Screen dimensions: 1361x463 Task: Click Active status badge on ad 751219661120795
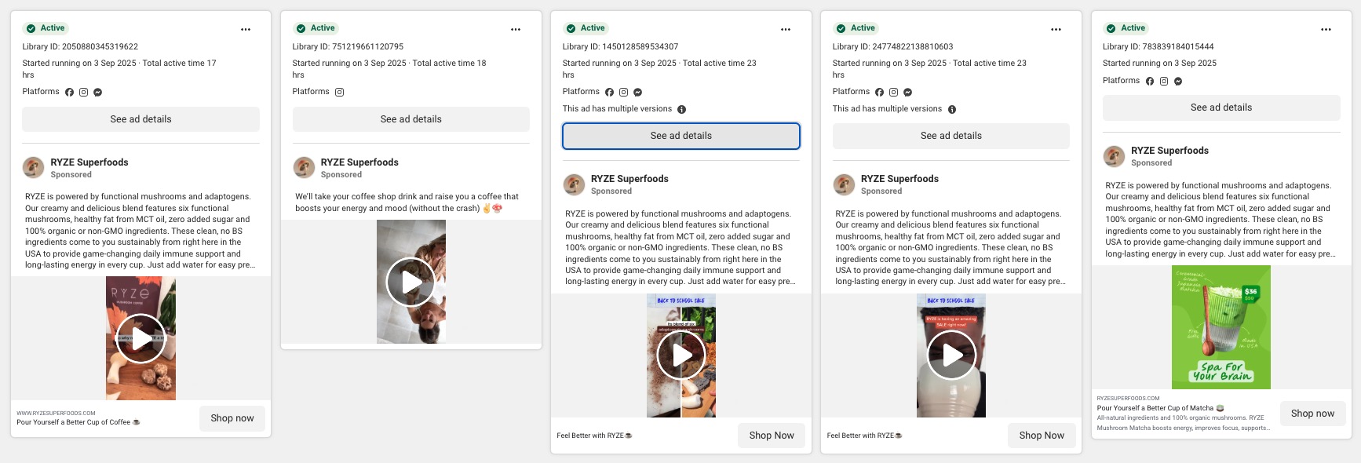click(316, 28)
